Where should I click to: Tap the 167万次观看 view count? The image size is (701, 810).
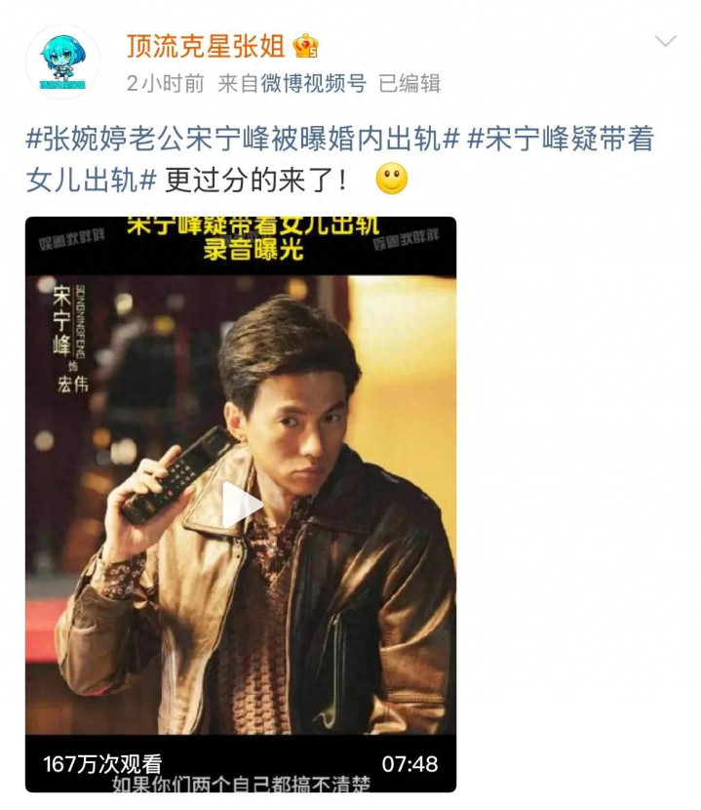coord(102,763)
